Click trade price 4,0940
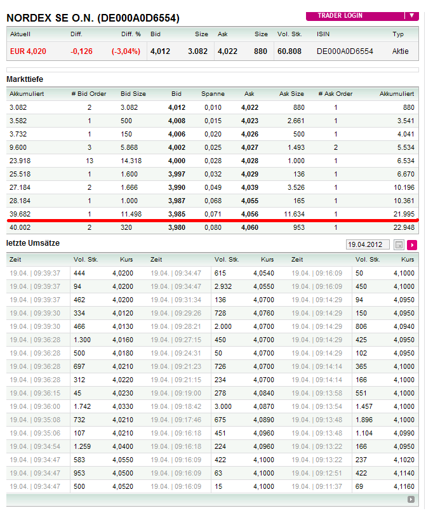The width and height of the screenshot is (426, 513). point(404,327)
